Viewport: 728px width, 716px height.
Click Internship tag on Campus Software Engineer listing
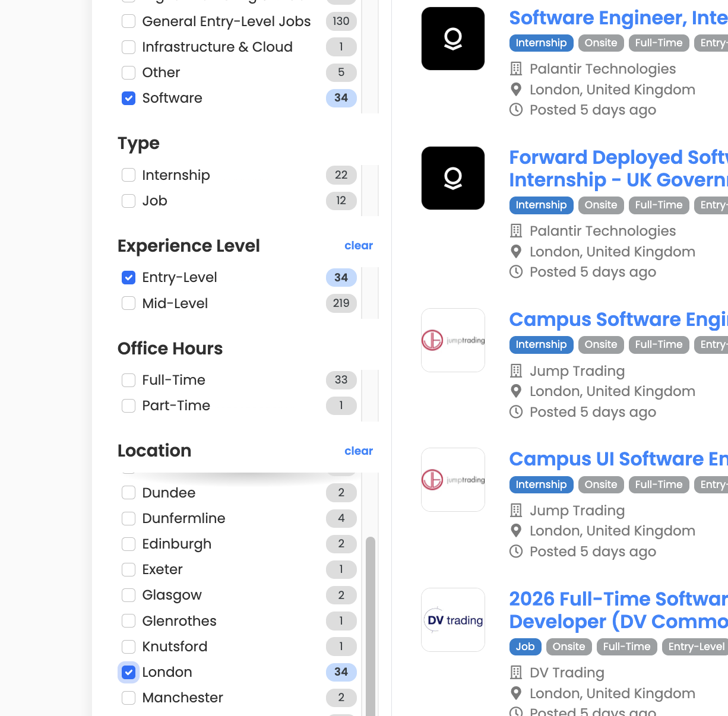(541, 344)
